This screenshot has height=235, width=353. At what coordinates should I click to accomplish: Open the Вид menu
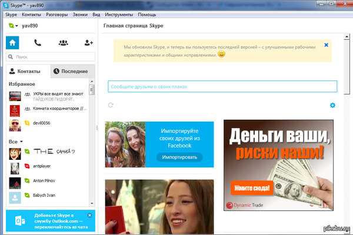pos(96,15)
